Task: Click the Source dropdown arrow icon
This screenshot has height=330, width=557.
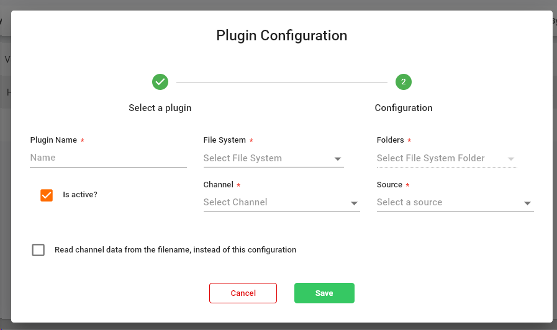Action: [527, 203]
